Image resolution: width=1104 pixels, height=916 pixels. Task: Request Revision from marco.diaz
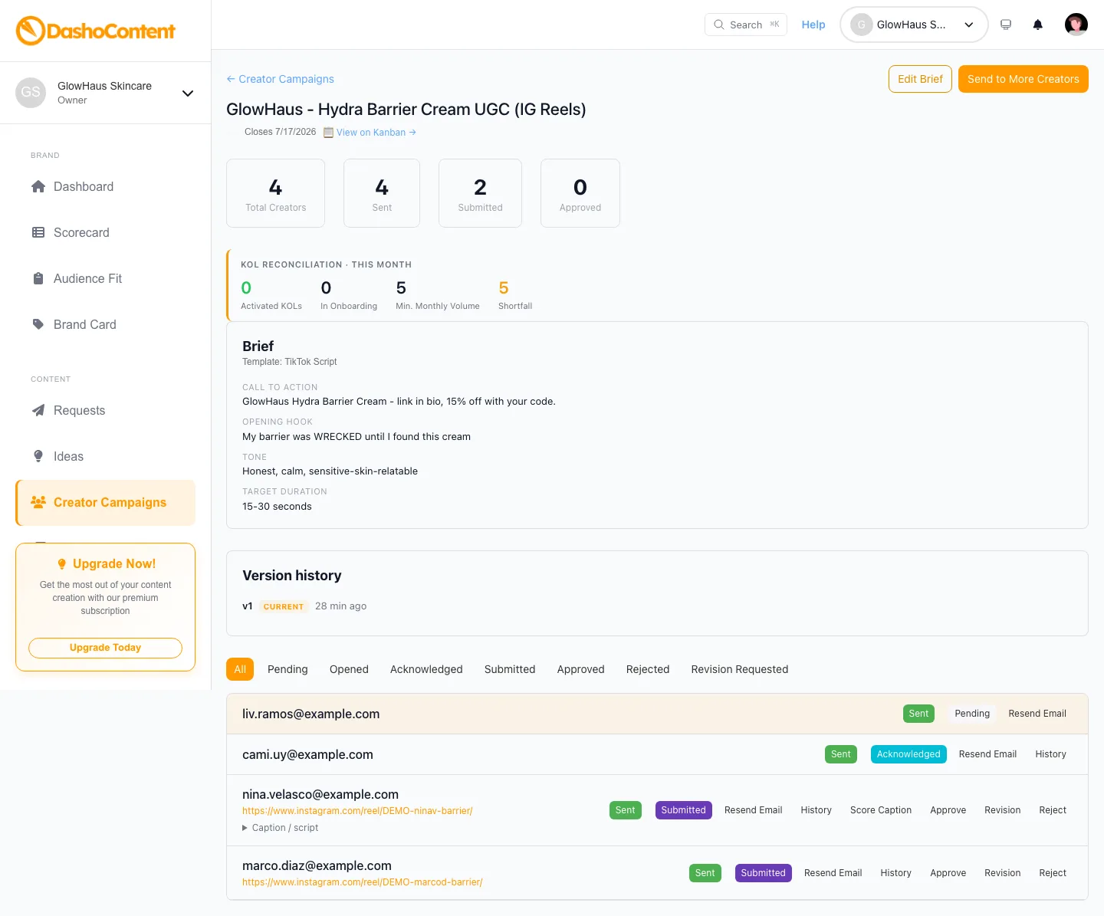1002,873
